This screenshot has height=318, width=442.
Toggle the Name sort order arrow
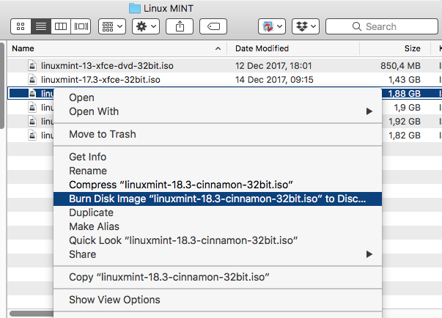[218, 48]
